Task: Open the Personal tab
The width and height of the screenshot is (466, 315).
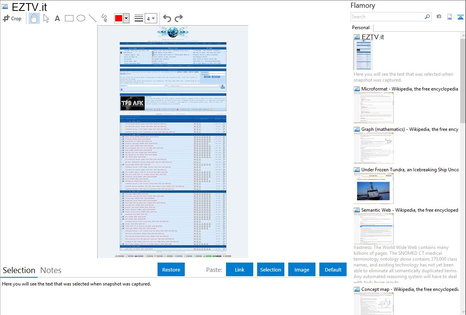Action: (x=361, y=28)
